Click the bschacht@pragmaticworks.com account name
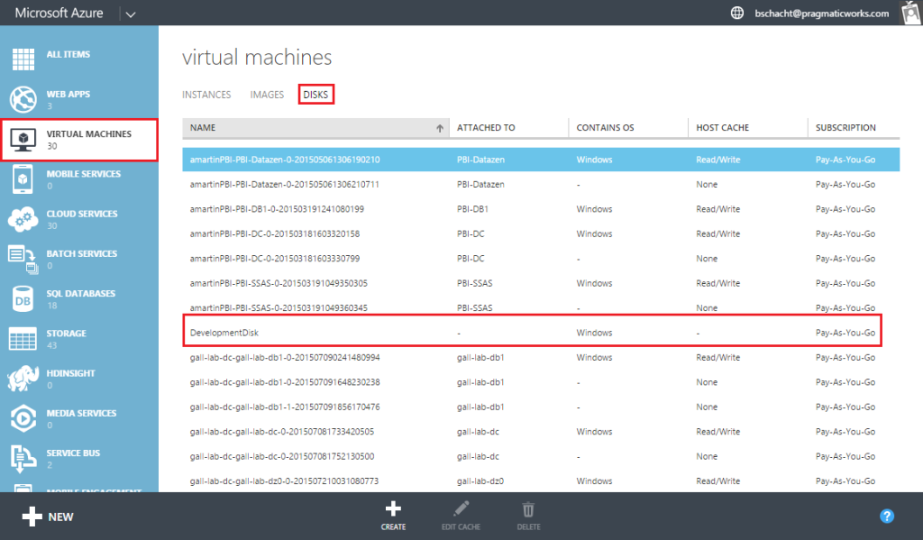The image size is (923, 540). (x=822, y=14)
